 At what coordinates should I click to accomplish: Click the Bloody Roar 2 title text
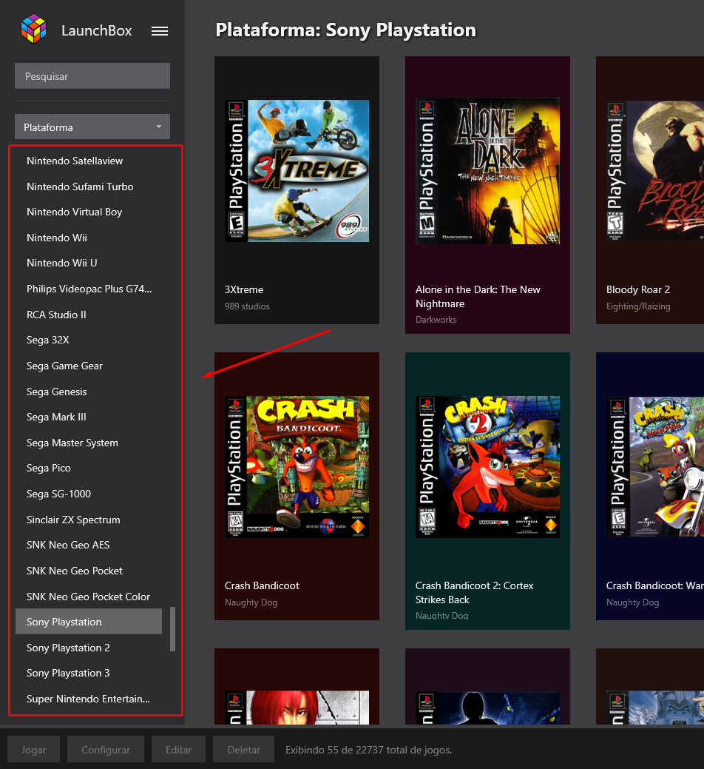point(638,290)
